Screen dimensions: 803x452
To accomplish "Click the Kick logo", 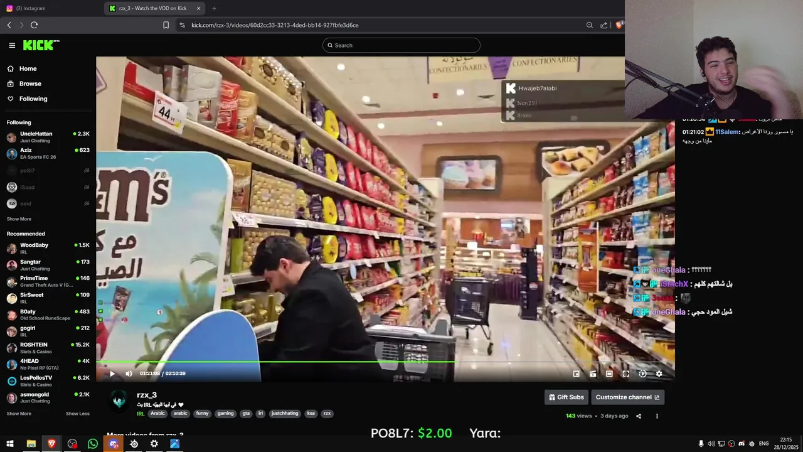I will (41, 45).
